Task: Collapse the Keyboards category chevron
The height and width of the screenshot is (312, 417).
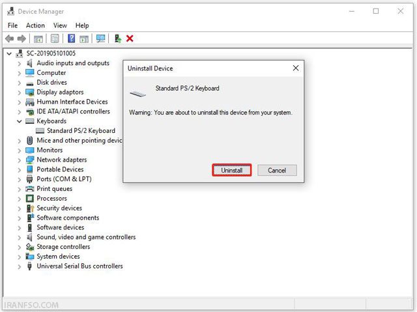Action: tap(20, 121)
